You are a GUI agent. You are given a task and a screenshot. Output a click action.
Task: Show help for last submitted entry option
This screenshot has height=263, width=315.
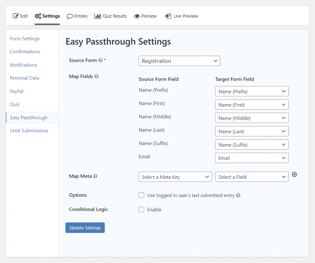tap(238, 195)
